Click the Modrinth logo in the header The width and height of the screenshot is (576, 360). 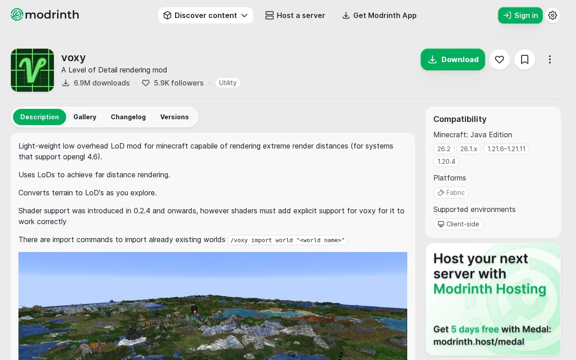(45, 15)
